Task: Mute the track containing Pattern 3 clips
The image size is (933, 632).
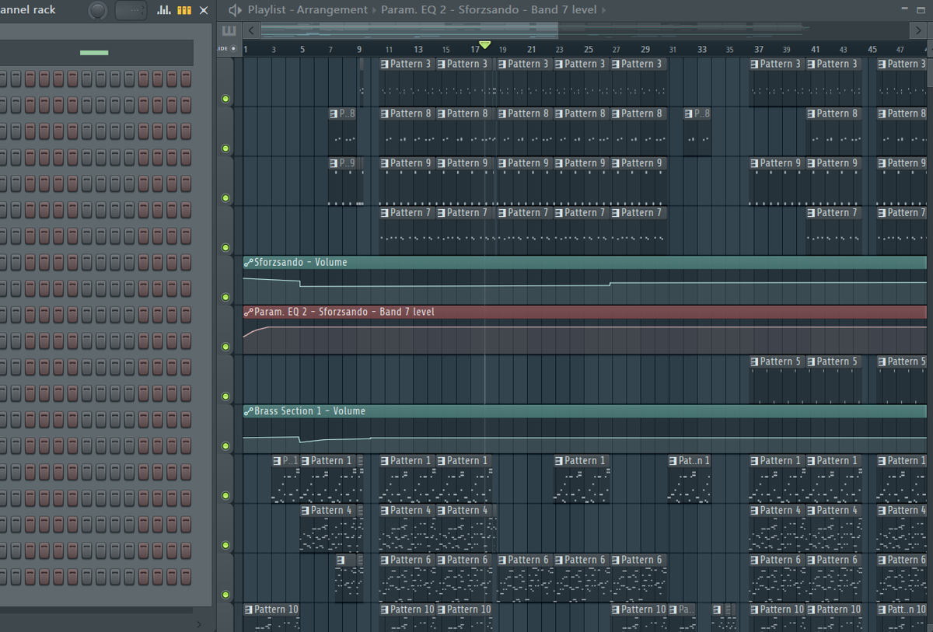Action: tap(225, 99)
